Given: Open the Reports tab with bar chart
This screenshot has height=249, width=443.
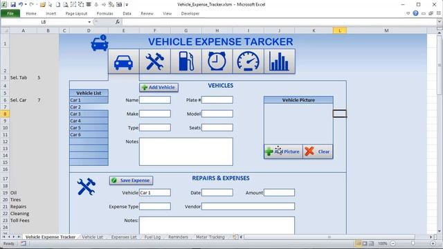Looking at the screenshot, I should pyautogui.click(x=279, y=62).
